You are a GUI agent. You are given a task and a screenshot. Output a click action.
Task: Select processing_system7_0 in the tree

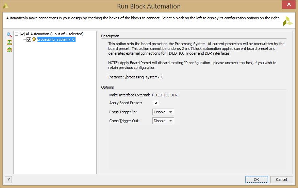pos(56,39)
